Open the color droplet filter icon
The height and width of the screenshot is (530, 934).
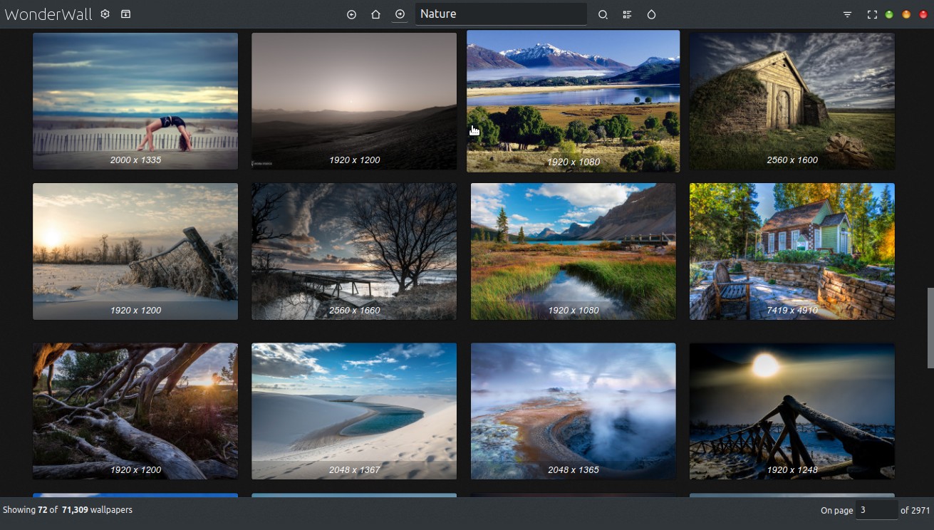651,14
